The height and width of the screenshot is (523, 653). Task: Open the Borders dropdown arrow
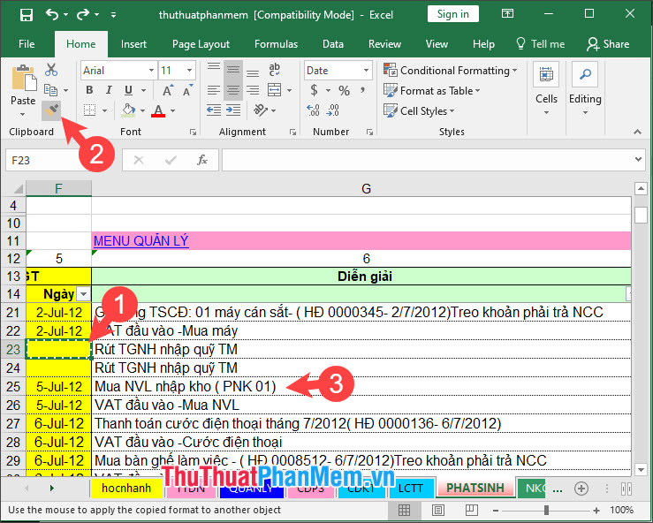(104, 110)
